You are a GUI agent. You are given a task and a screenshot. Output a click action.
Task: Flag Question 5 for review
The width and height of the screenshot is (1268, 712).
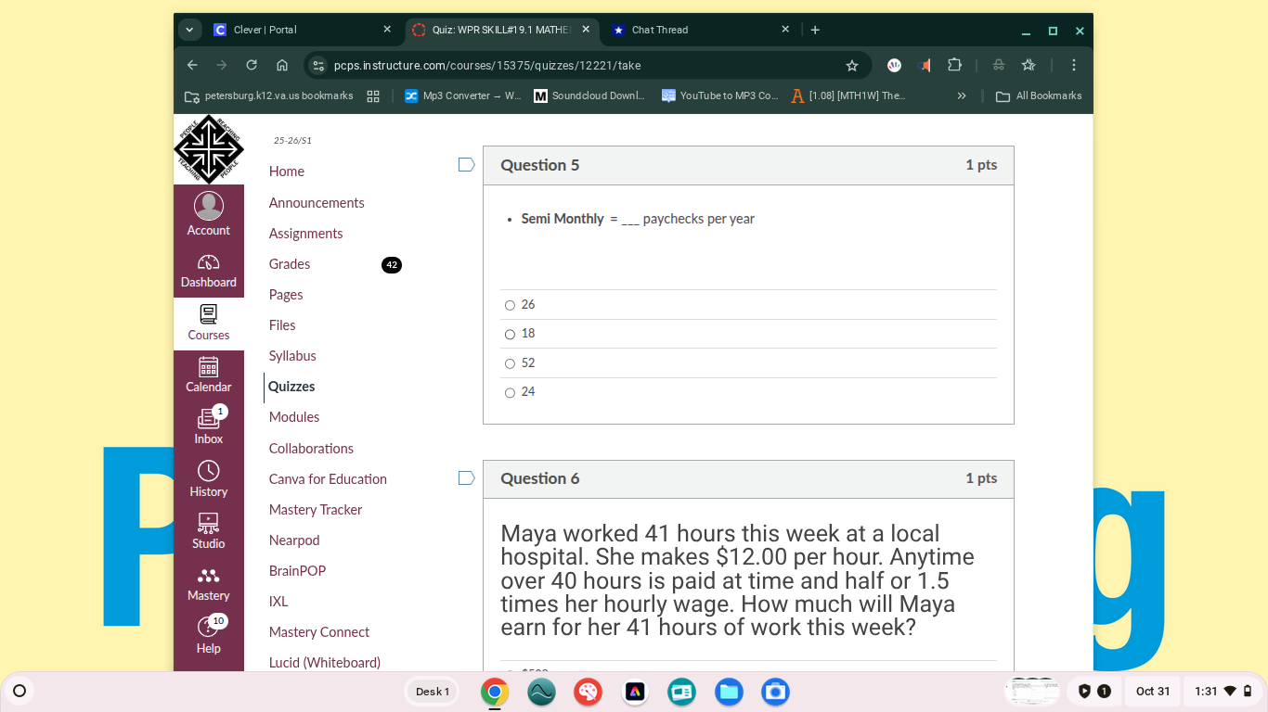tap(467, 165)
